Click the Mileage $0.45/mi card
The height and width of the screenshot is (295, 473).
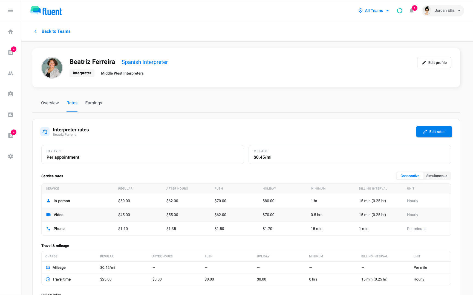(x=350, y=155)
